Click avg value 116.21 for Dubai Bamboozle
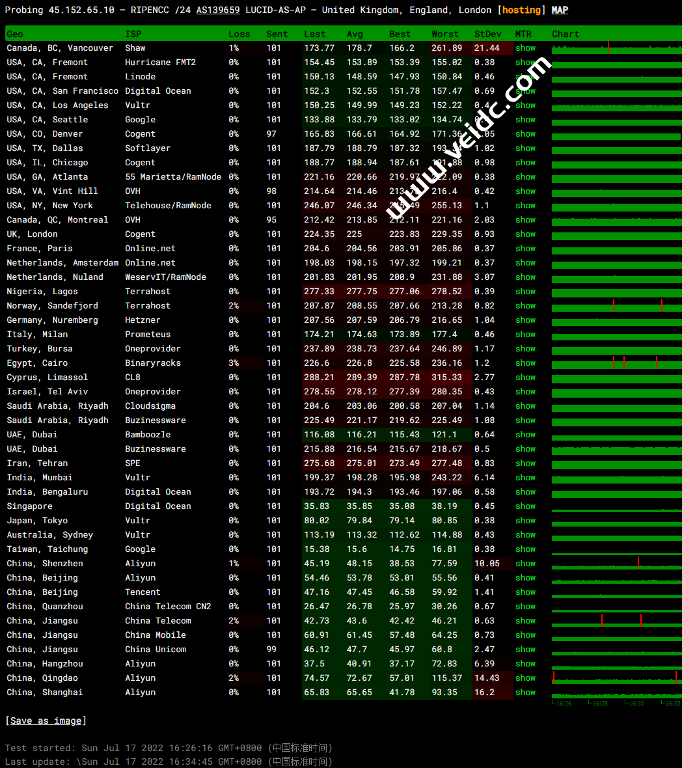 (362, 435)
